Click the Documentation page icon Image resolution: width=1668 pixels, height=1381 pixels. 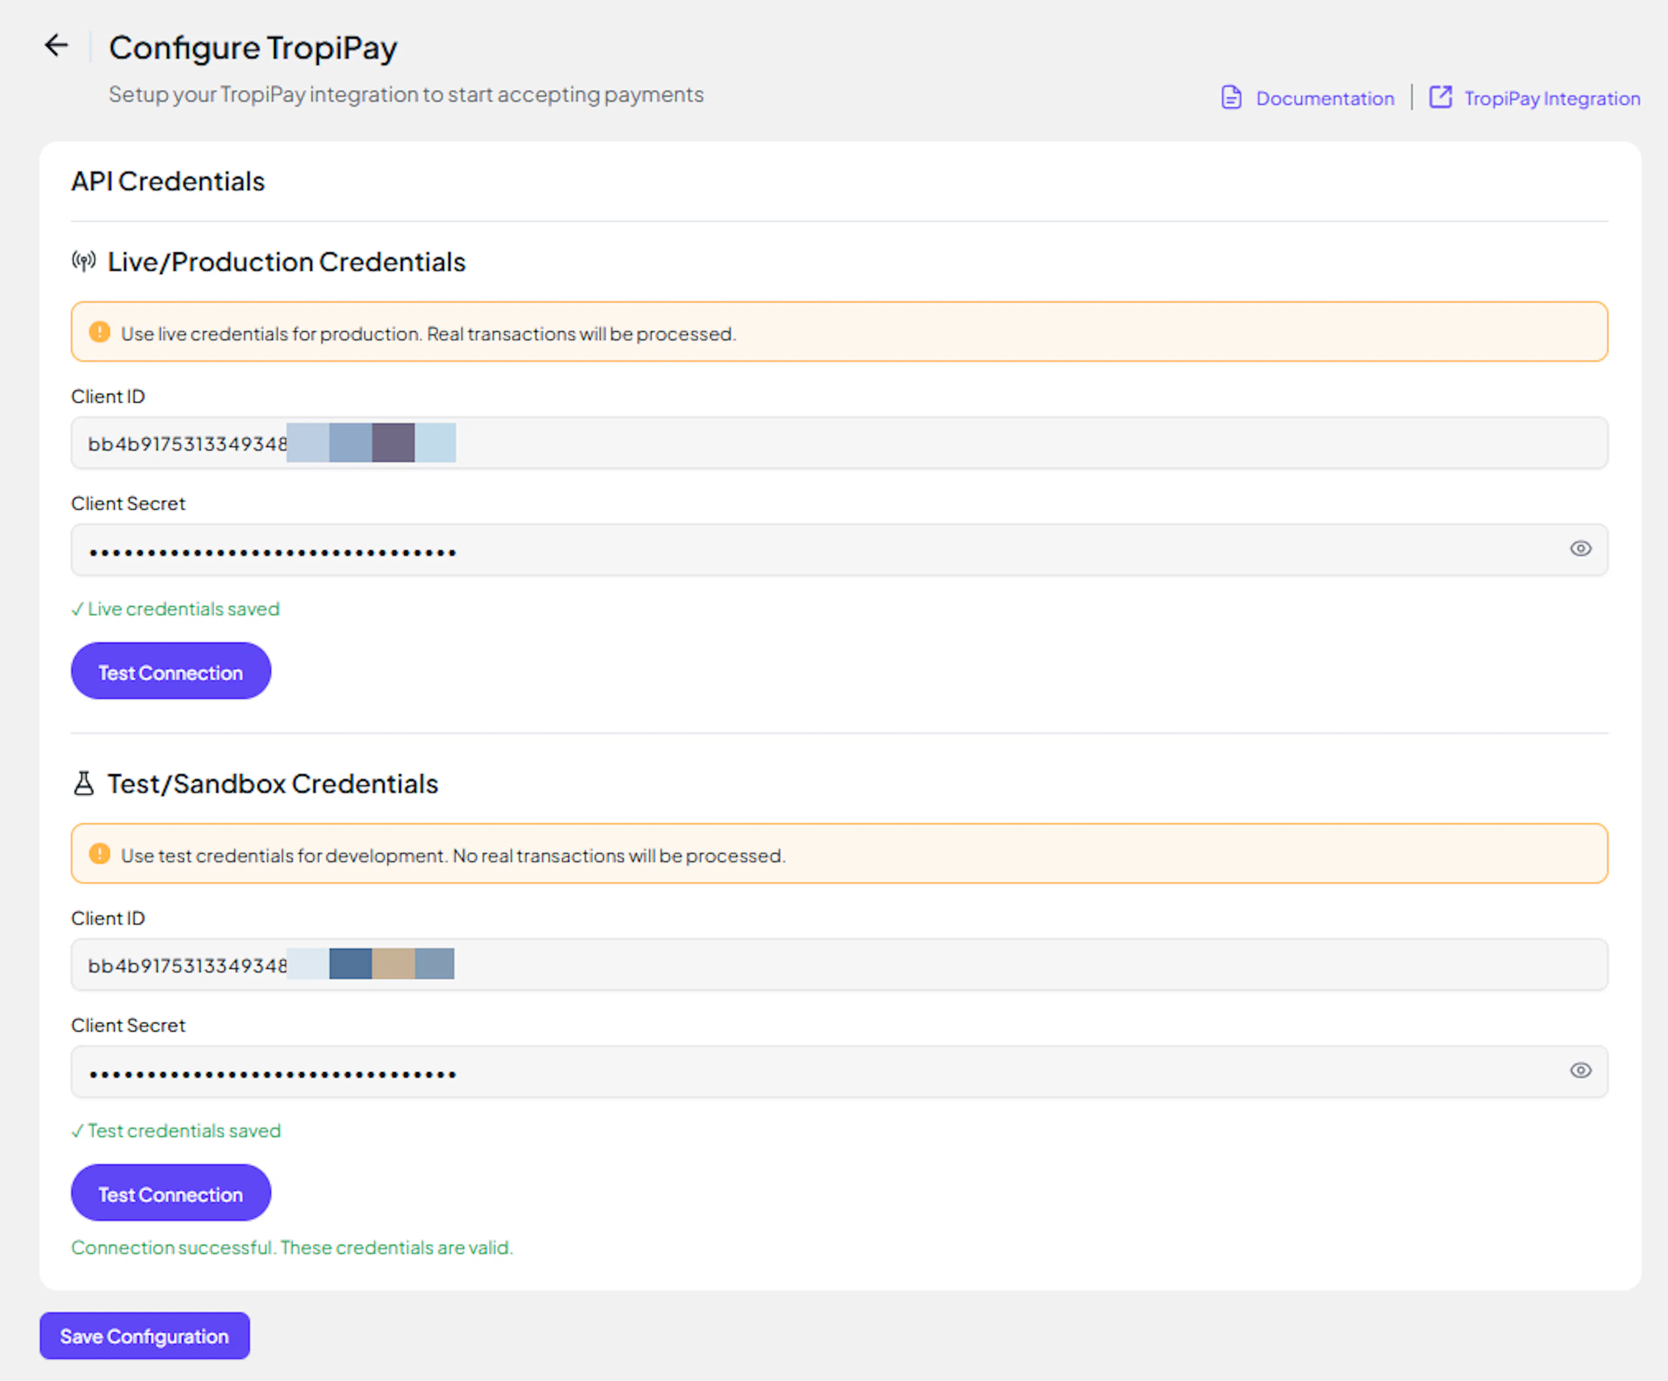(x=1231, y=98)
